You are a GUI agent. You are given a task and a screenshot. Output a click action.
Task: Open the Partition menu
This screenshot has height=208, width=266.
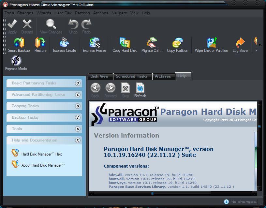[82, 13]
